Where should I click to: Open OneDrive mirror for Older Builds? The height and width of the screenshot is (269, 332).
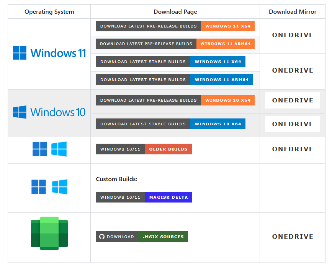[293, 149]
